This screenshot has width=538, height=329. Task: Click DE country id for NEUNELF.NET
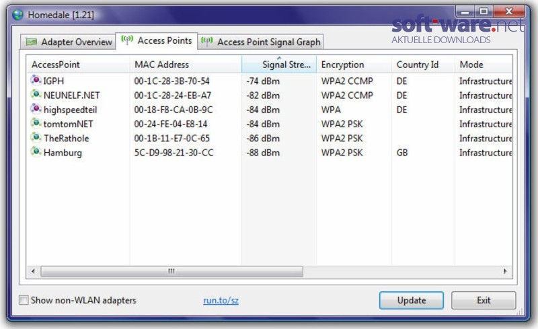(401, 95)
